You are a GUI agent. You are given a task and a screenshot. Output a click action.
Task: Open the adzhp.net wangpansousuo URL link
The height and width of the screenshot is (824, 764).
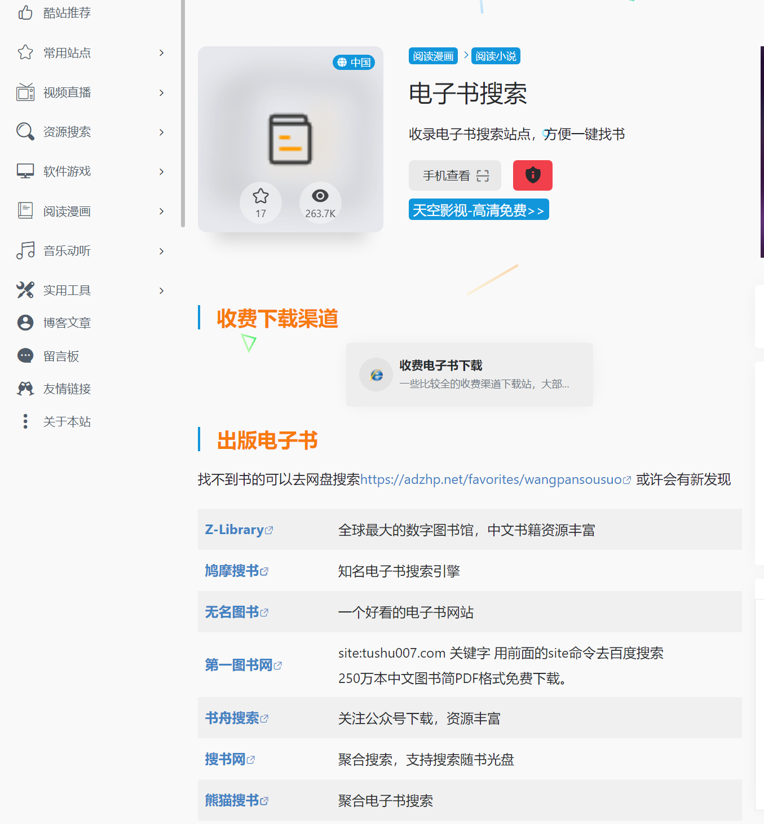pyautogui.click(x=491, y=479)
